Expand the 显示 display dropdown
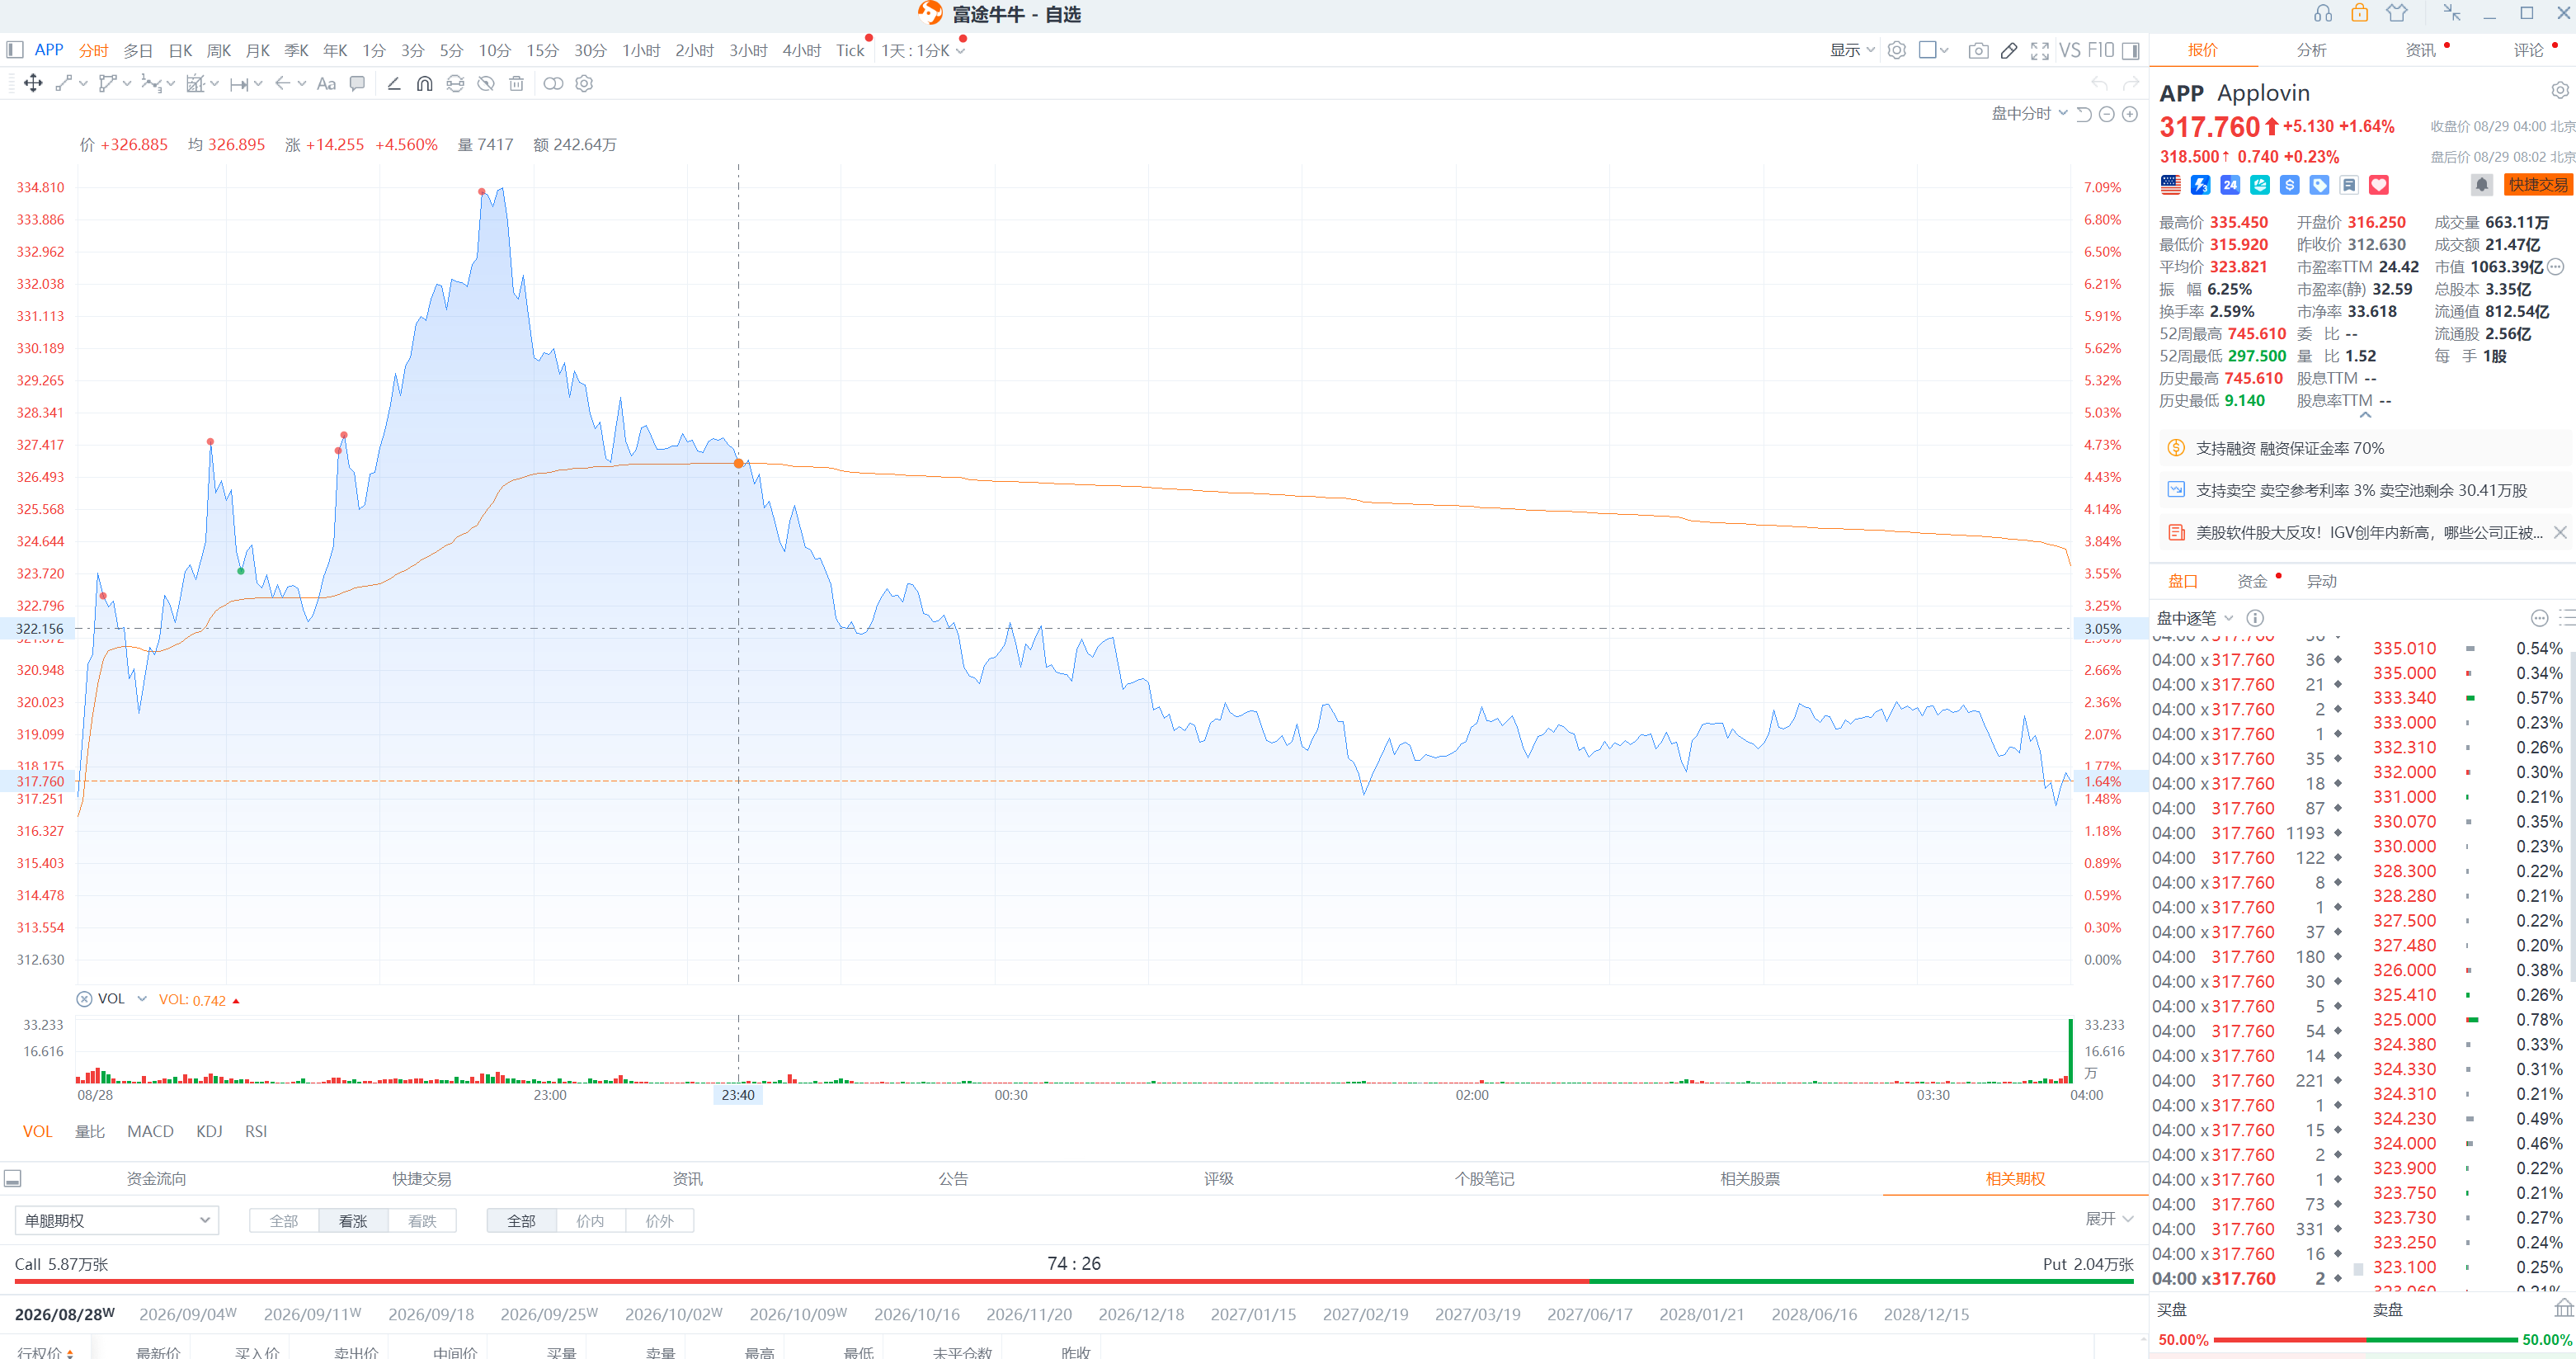The width and height of the screenshot is (2576, 1359). 1852,50
